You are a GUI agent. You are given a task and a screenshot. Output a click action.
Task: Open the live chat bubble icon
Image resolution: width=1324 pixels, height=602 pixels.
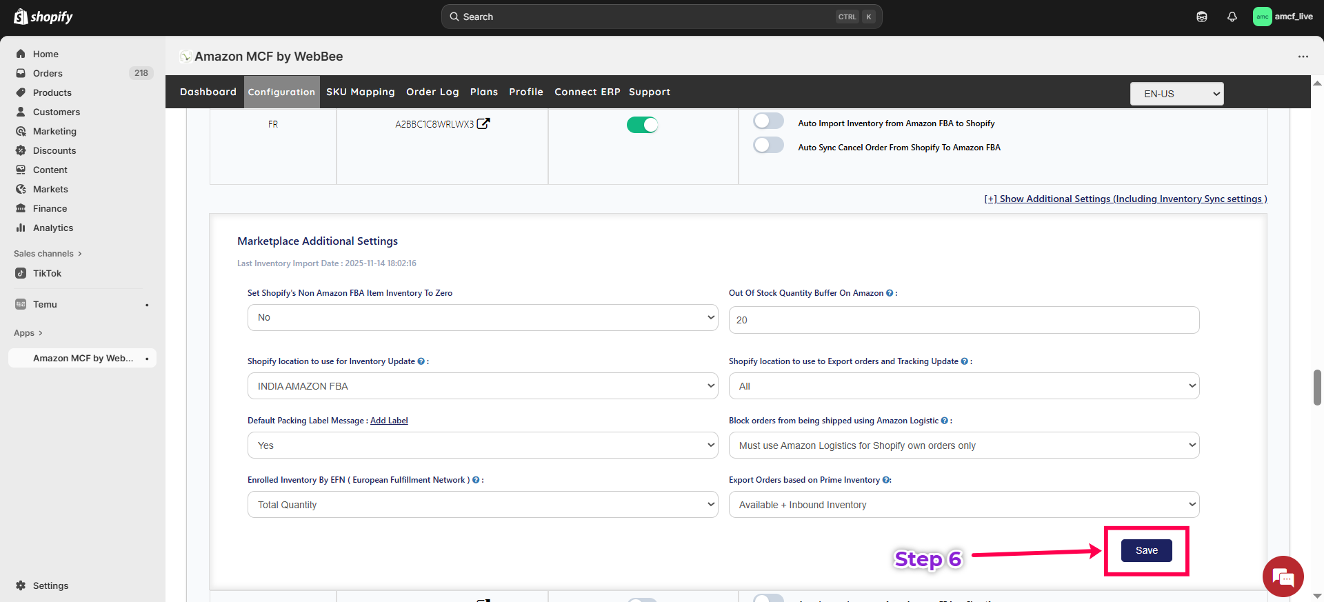click(x=1283, y=576)
